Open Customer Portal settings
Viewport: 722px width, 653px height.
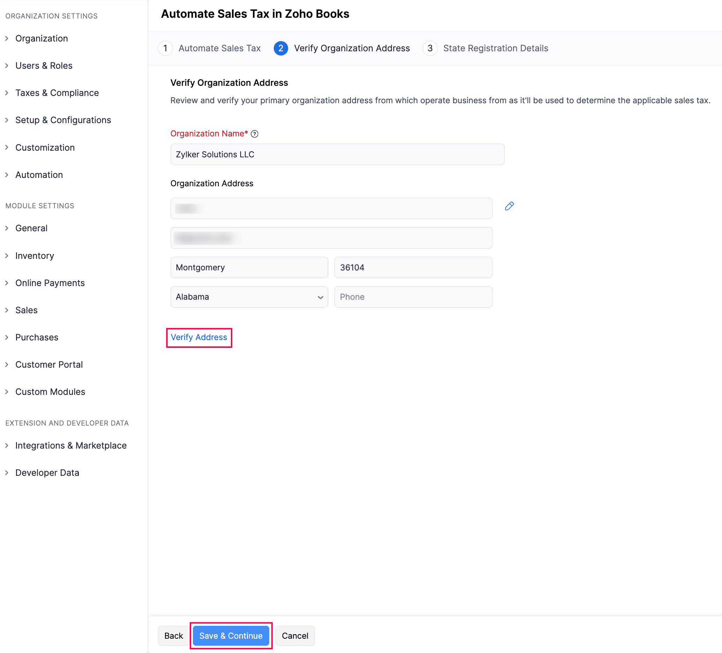[x=49, y=364]
